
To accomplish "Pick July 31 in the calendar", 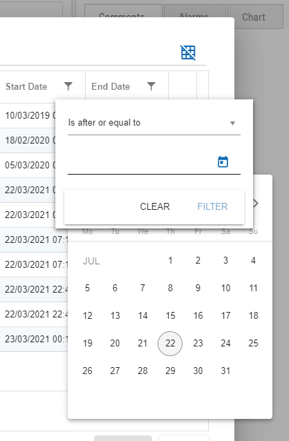I will [x=225, y=371].
